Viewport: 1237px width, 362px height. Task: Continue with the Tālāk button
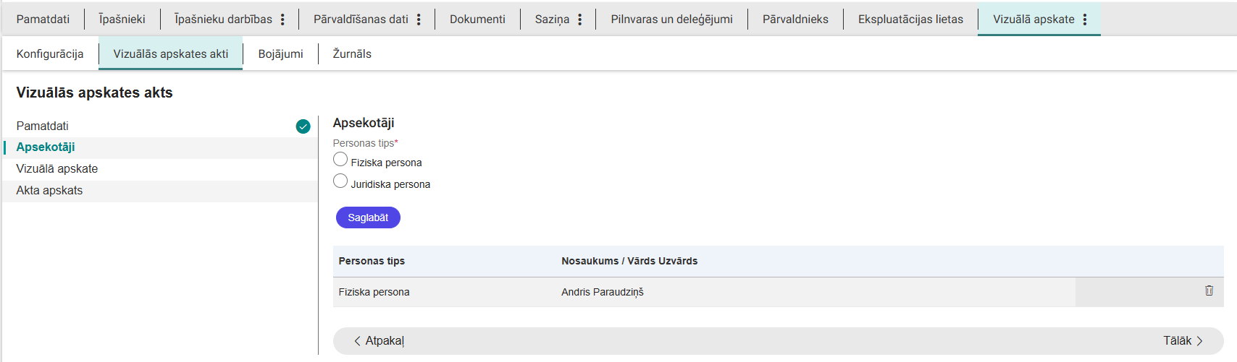(1183, 341)
